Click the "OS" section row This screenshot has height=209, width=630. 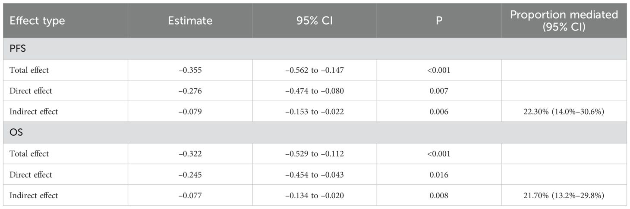click(x=16, y=133)
